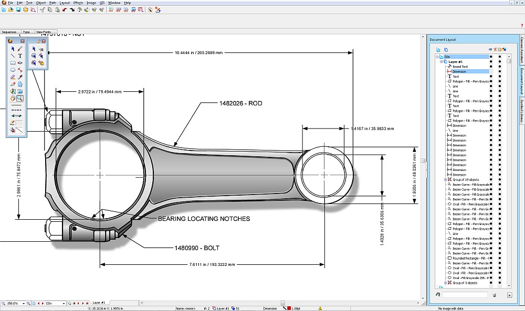Expand the Group of 19 objects node
Image resolution: width=525 pixels, height=311 pixels.
click(445, 180)
